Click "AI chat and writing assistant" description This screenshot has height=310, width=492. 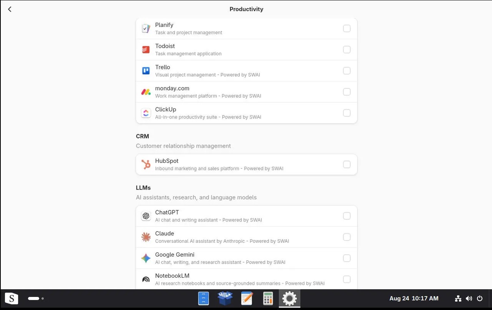186,220
